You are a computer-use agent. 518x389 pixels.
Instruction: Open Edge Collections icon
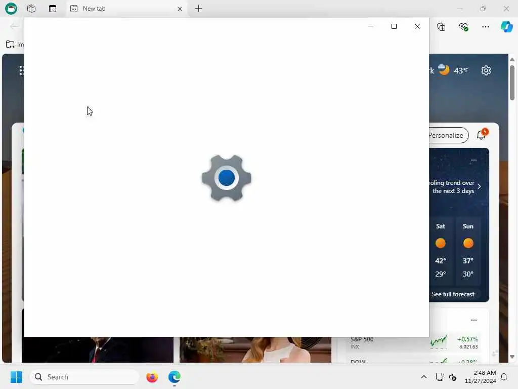(441, 27)
